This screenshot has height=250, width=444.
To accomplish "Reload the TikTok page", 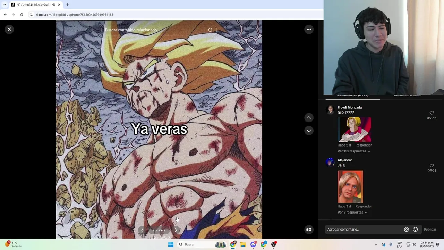I will coord(22,15).
